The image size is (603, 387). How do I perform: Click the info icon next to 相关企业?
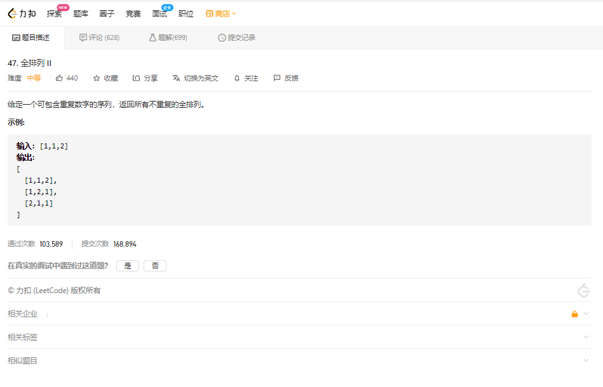click(x=47, y=315)
